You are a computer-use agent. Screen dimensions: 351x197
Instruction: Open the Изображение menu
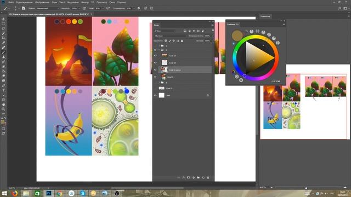tap(42, 2)
